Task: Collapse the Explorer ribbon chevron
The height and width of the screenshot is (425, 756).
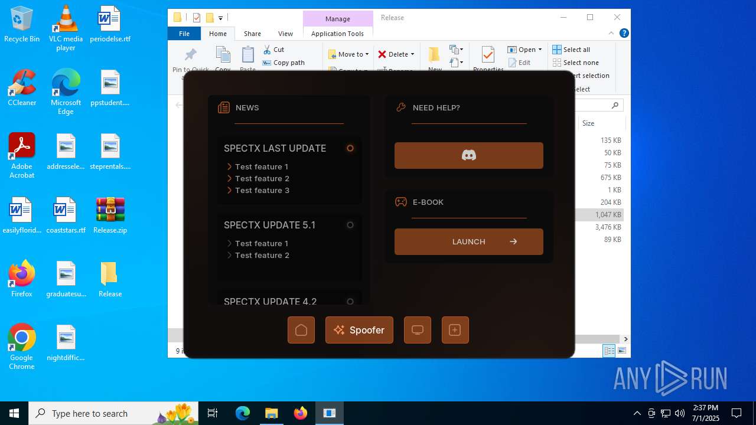Action: click(x=612, y=34)
